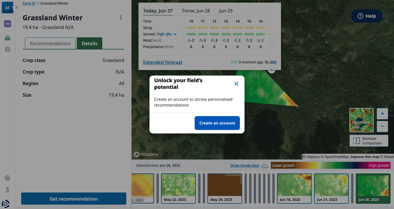Open the three-dot menu beside Grassland Winter
This screenshot has width=394, height=209.
(121, 18)
